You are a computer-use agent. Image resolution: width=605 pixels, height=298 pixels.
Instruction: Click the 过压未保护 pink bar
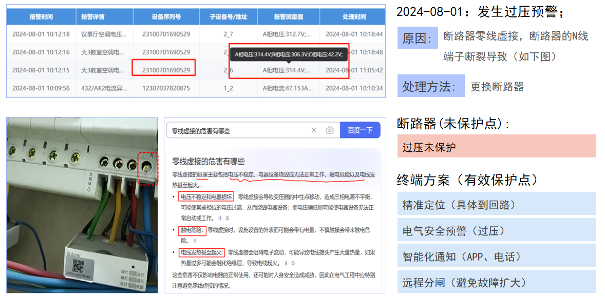point(497,146)
